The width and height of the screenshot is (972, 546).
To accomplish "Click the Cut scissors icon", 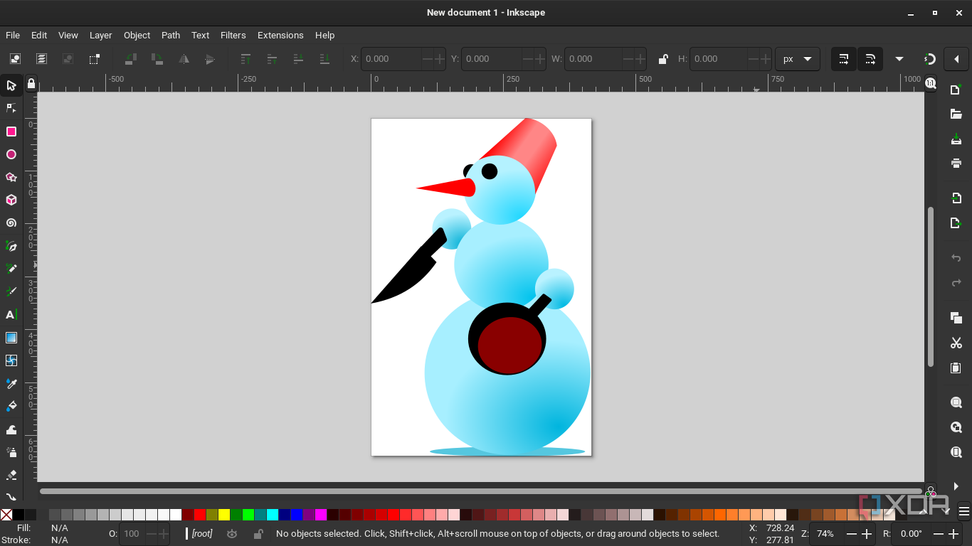I will (x=956, y=343).
